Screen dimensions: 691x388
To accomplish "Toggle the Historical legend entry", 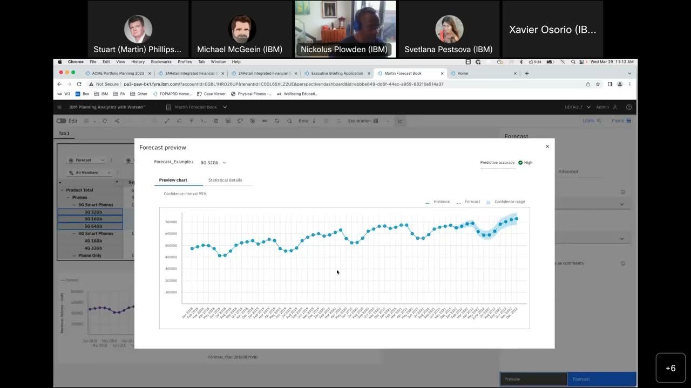I will point(438,202).
